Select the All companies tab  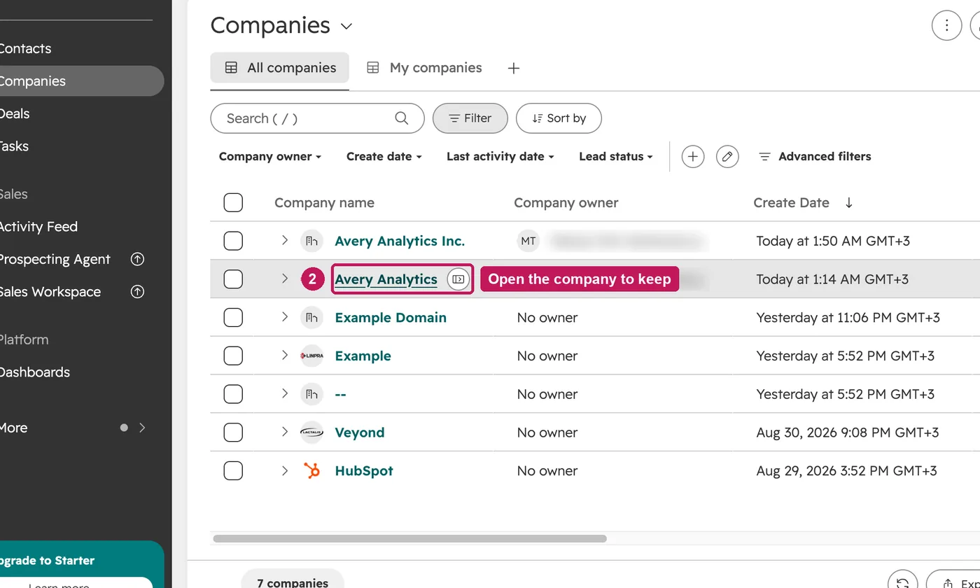pyautogui.click(x=280, y=68)
